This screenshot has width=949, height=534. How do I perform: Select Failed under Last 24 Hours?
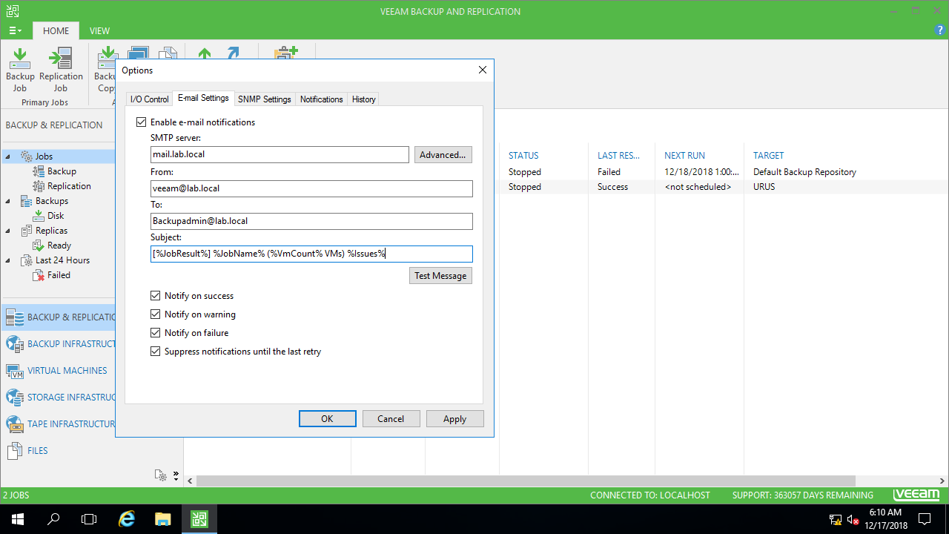(x=58, y=275)
